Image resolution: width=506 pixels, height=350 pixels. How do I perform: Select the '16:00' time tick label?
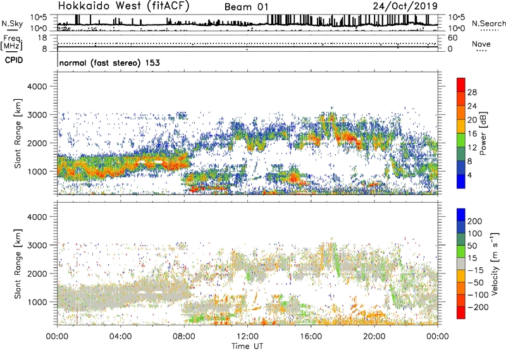coord(311,337)
